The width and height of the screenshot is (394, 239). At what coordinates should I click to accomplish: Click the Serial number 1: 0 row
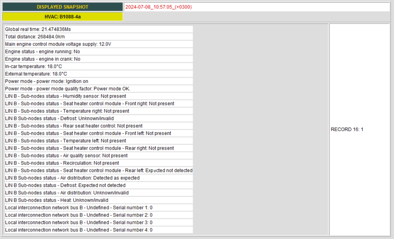[99, 207]
